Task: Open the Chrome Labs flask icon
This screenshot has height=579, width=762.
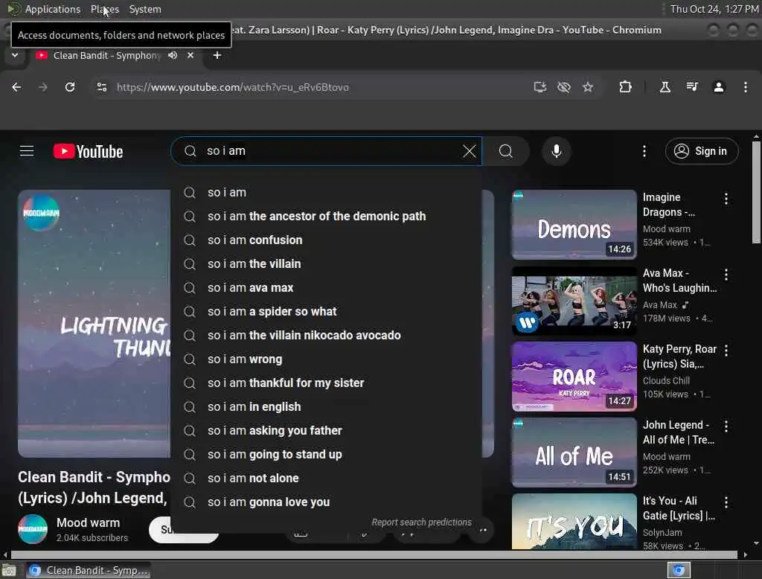Action: (x=665, y=87)
